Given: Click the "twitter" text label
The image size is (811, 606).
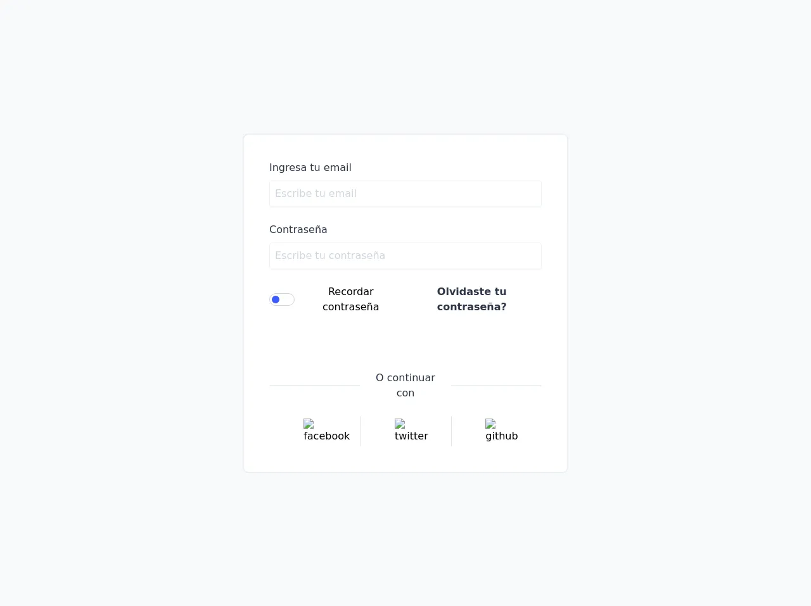Looking at the screenshot, I should tap(411, 436).
